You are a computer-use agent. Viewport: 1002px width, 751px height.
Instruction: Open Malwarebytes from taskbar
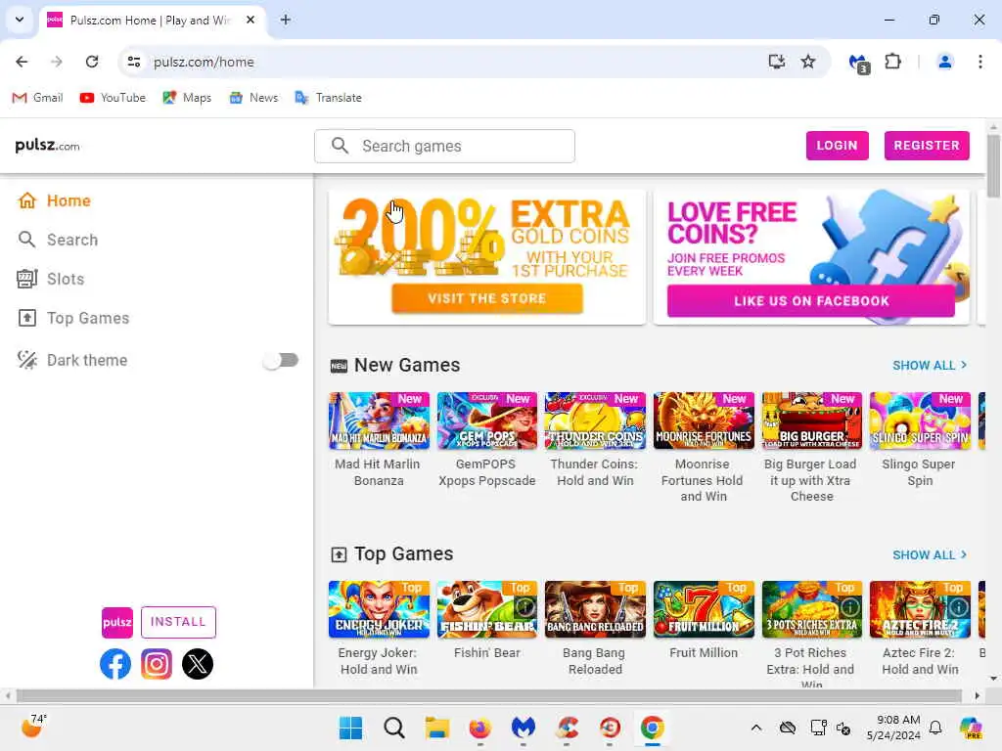524,728
